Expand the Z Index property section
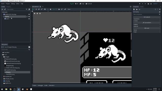Image resolution: width=162 pixels, height=91 pixels. [147, 21]
